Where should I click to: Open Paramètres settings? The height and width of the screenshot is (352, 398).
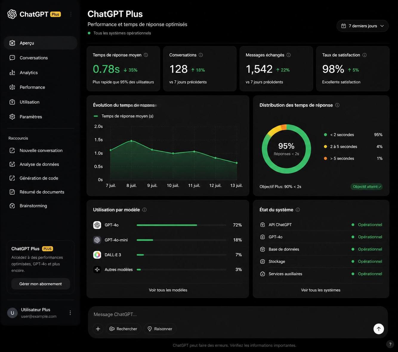tap(41, 117)
